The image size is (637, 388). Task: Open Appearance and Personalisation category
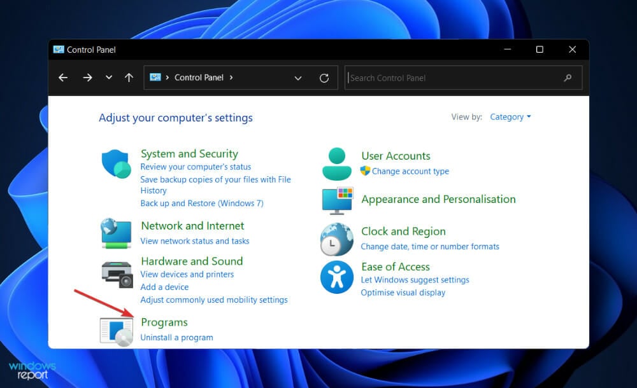438,199
